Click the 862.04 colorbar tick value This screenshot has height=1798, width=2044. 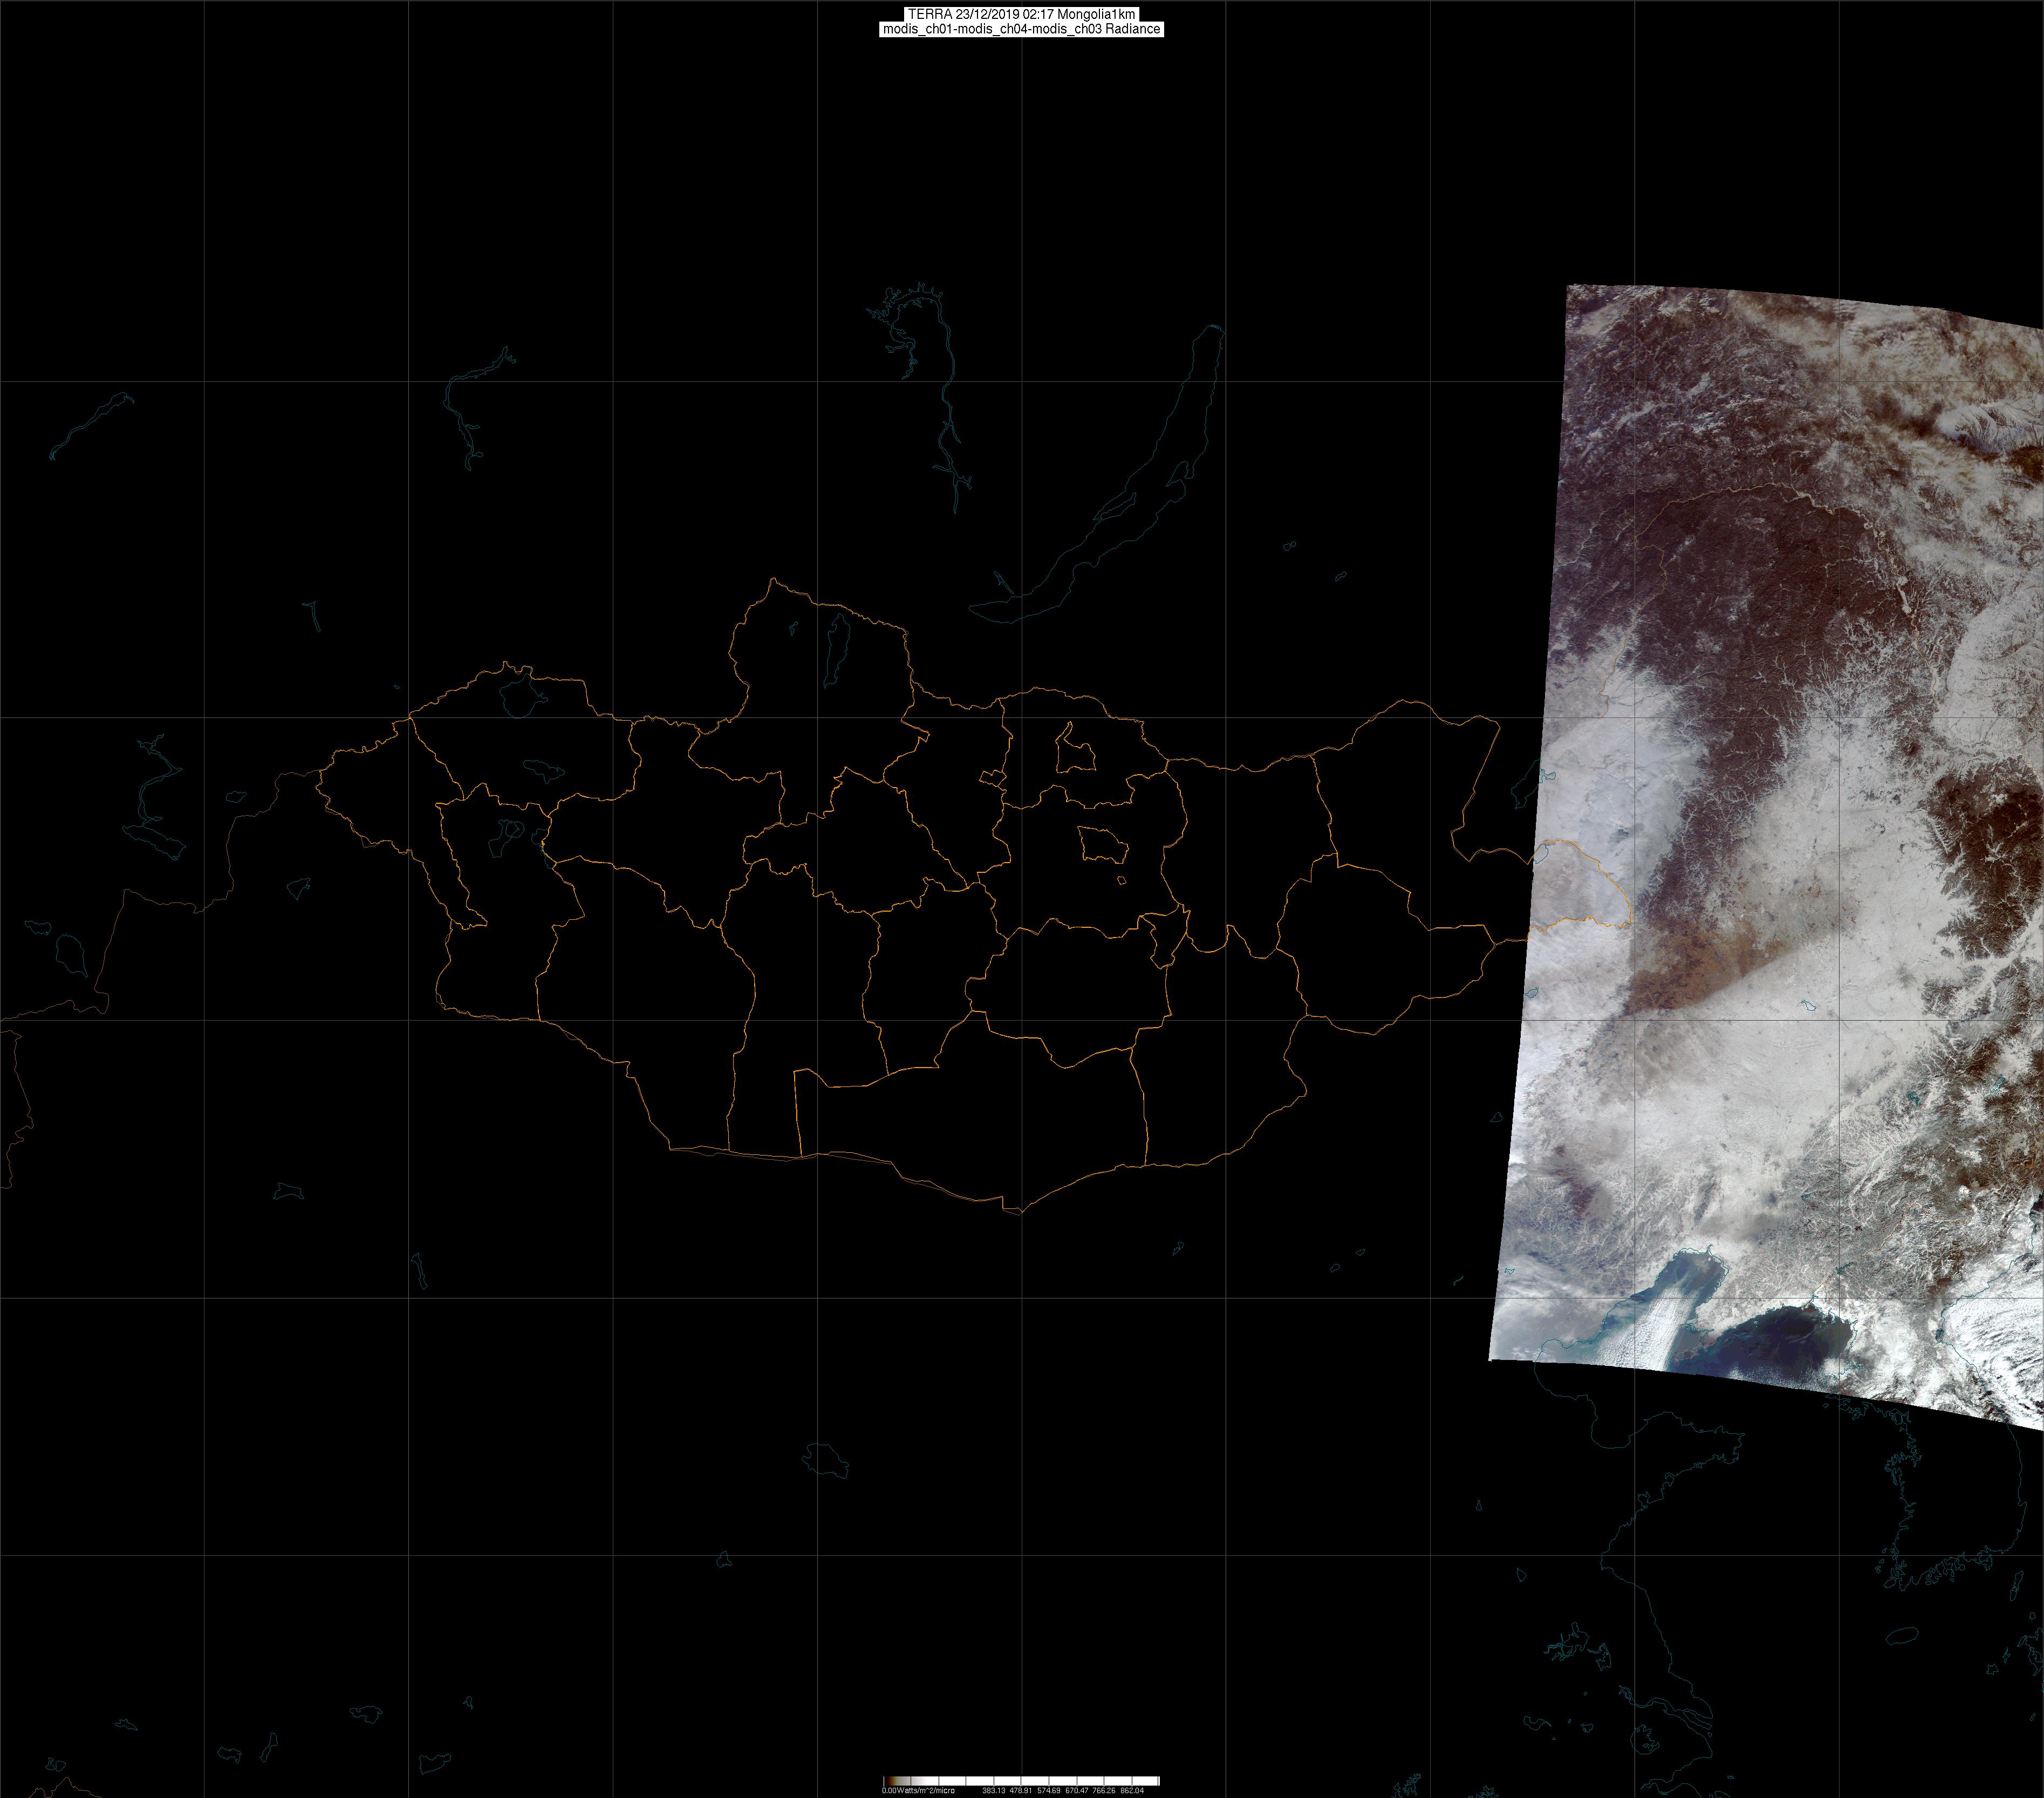1132,1790
